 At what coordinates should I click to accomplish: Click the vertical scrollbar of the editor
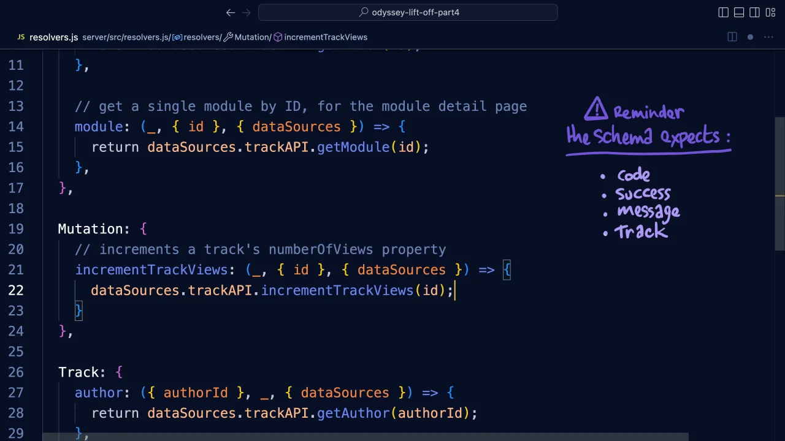coord(780,184)
